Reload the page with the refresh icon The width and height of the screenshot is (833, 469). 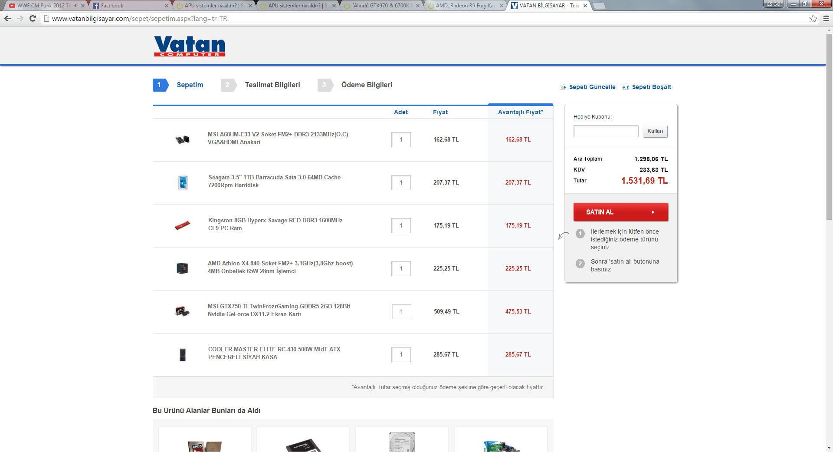click(33, 18)
